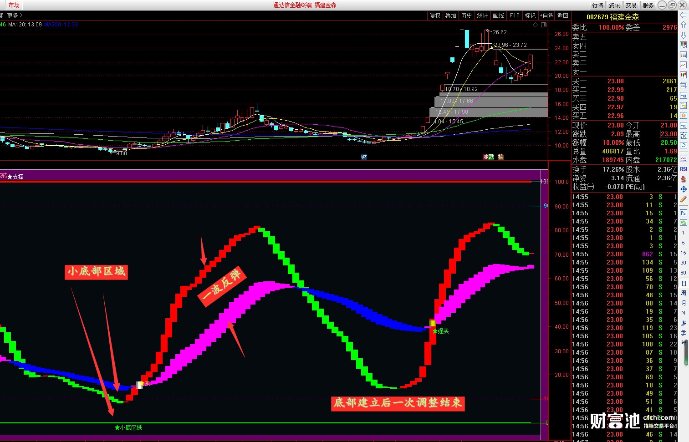Open the candlestick K-line chart icon
Viewport: 689px width, 442px height.
click(x=683, y=75)
